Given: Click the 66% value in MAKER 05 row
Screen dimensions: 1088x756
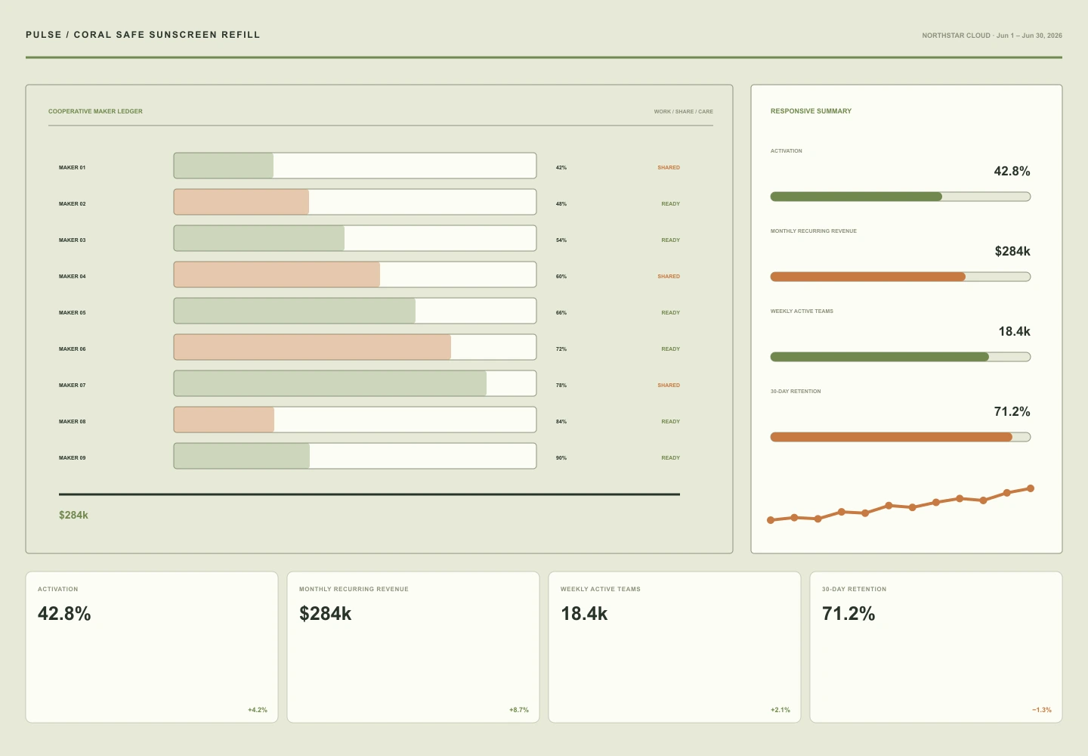Looking at the screenshot, I should click(561, 313).
